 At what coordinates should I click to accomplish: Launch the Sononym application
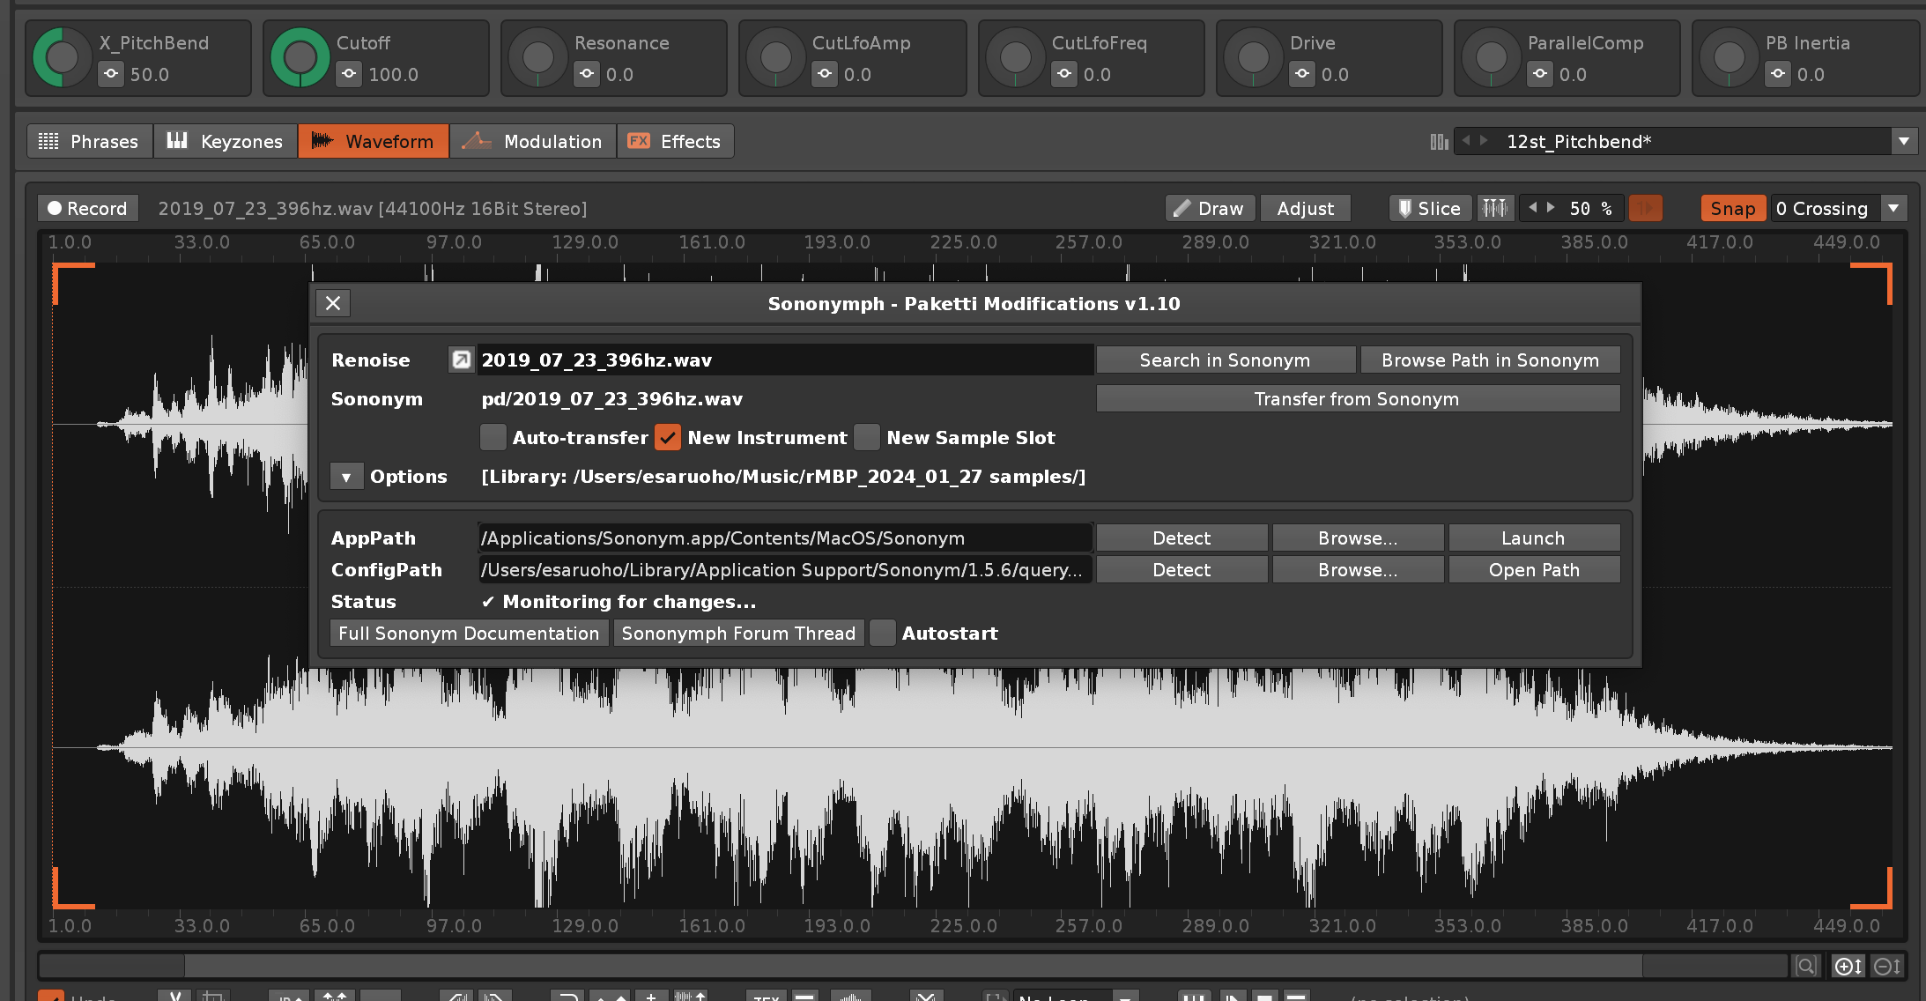[1534, 538]
